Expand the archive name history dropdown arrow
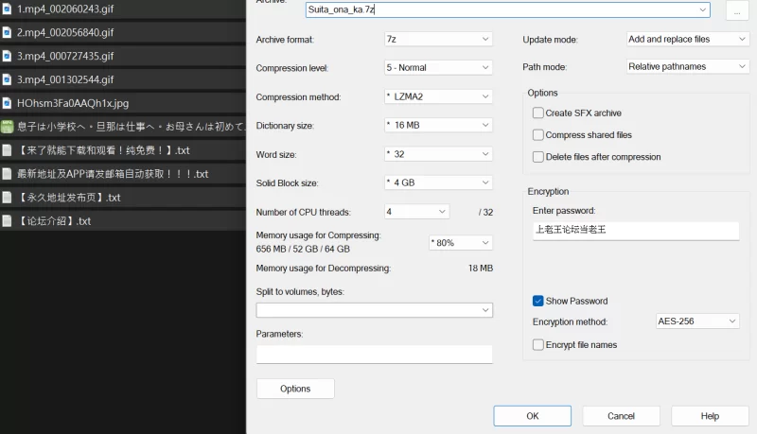 tap(702, 9)
